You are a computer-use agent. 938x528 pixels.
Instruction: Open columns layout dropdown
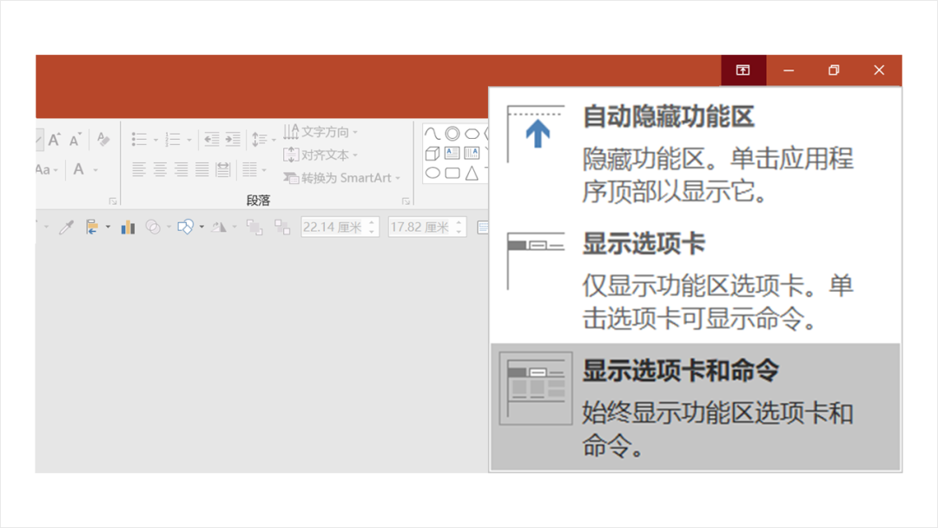tap(254, 170)
